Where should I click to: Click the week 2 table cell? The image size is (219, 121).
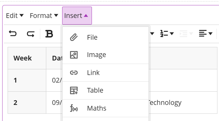pyautogui.click(x=27, y=103)
